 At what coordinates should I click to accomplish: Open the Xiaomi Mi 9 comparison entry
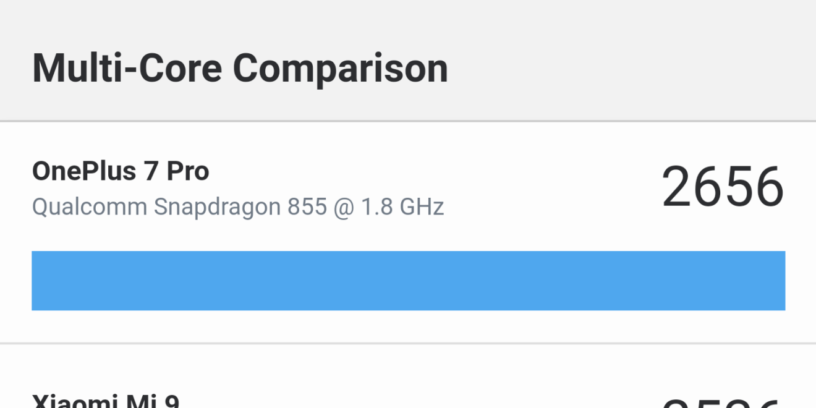tap(106, 401)
